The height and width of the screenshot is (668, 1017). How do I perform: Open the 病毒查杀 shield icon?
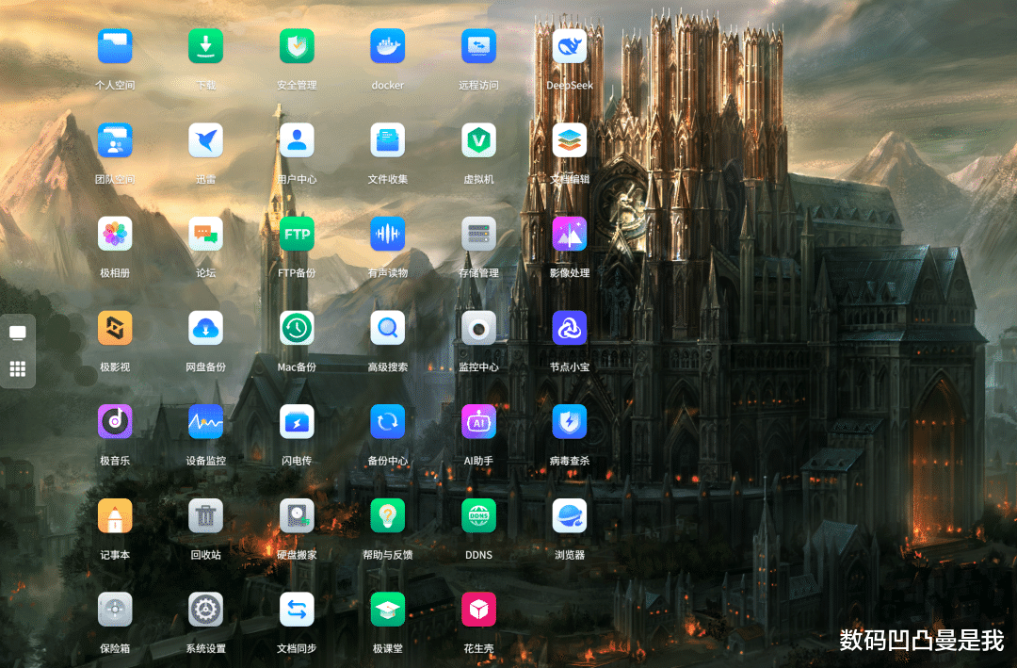[x=570, y=421]
